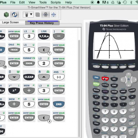Click the screen recording stop icon in menu bar

pos(92,2)
